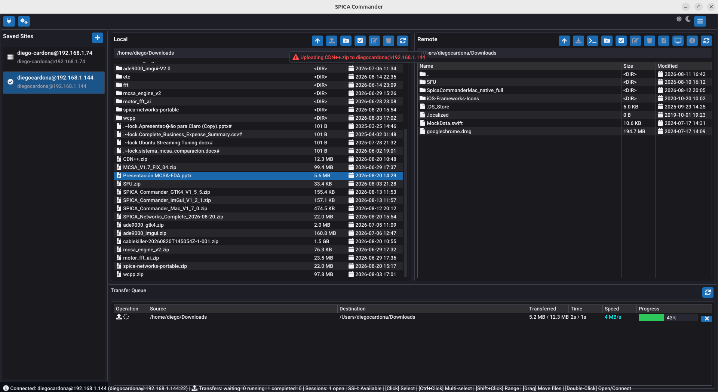Select local folder ade9000_imgui-V2.0
The height and width of the screenshot is (392, 718).
pos(258,68)
